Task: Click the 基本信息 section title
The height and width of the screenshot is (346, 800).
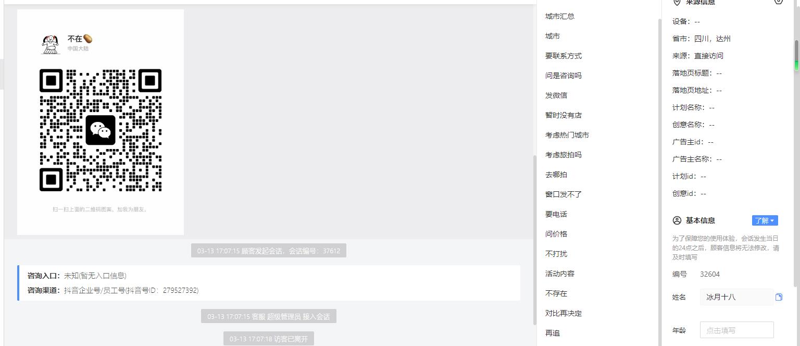Action: [700, 220]
